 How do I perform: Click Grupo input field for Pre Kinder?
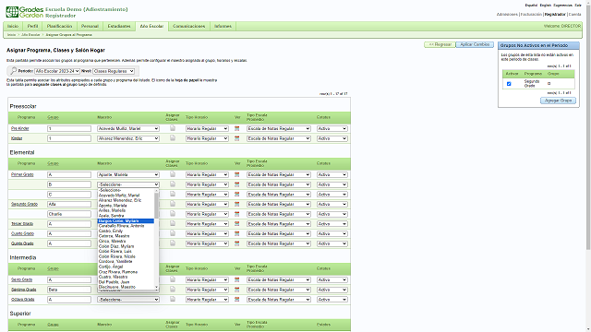tap(69, 129)
